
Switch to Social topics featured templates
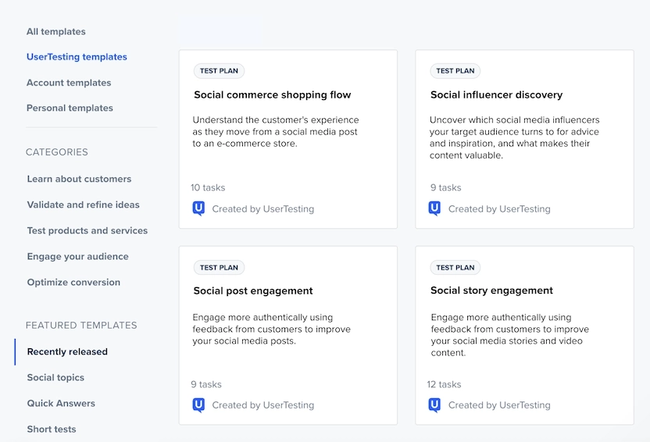[x=55, y=377]
